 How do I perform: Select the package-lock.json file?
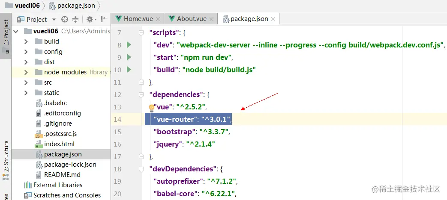click(x=70, y=165)
